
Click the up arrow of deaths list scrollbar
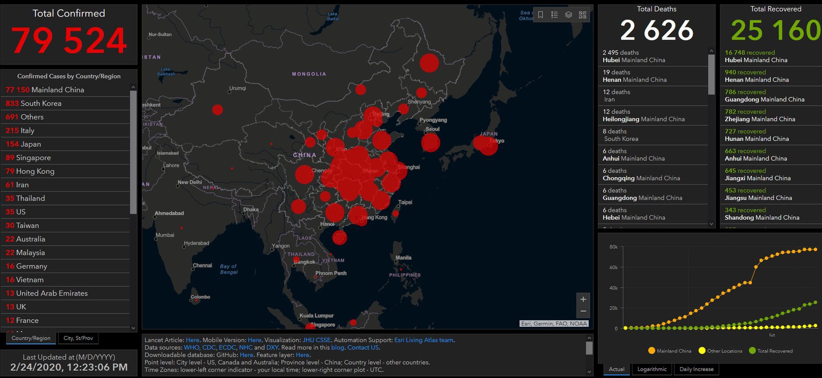point(711,51)
